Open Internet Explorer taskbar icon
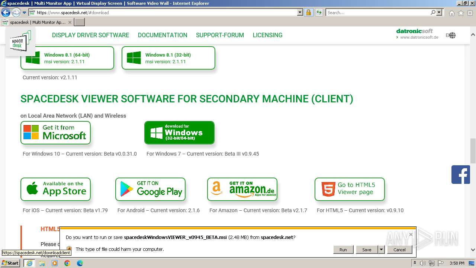This screenshot has height=268, width=476. click(x=29, y=263)
